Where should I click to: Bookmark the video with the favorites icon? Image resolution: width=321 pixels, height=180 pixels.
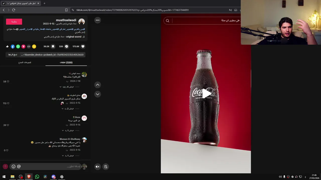coord(53,46)
